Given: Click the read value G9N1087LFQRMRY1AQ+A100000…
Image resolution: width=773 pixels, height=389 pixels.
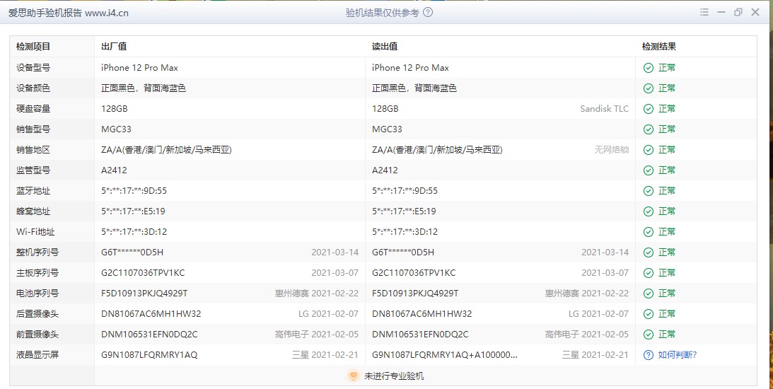Looking at the screenshot, I should (x=445, y=355).
